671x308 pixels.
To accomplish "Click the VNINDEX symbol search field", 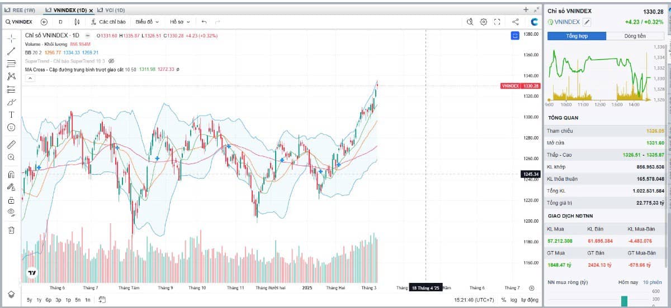I will coord(20,22).
